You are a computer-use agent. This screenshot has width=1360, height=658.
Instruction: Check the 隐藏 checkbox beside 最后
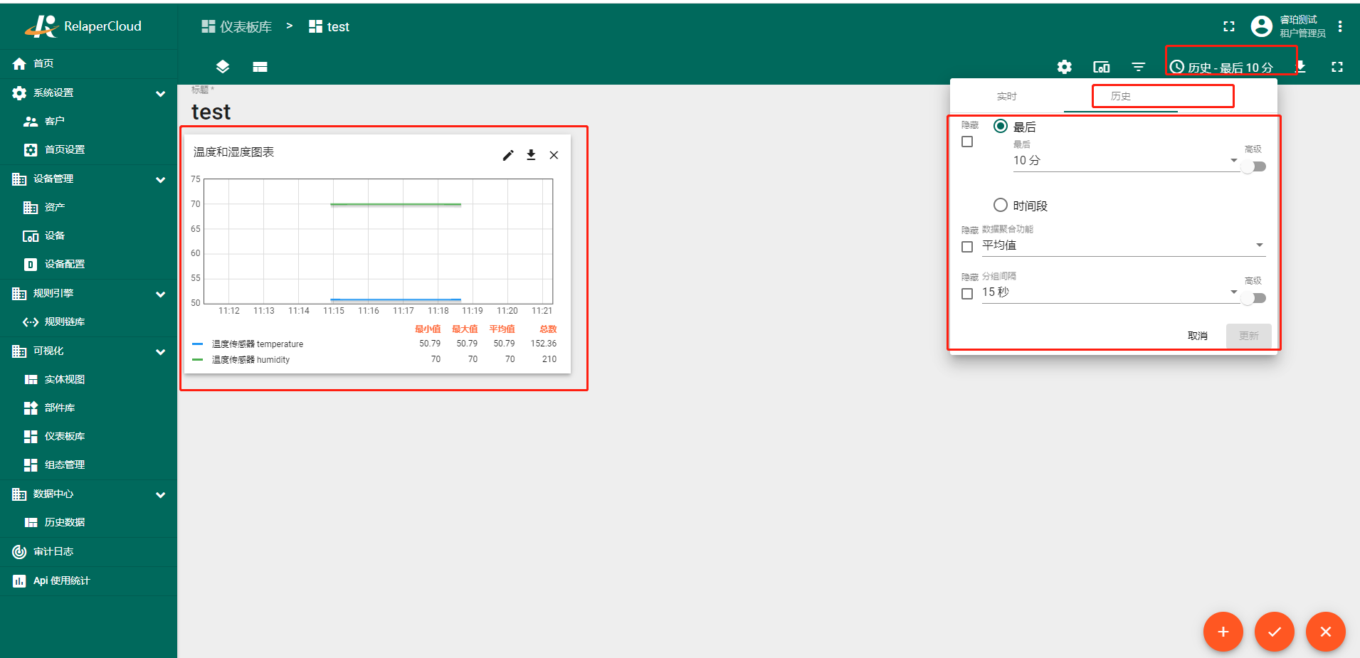point(967,142)
